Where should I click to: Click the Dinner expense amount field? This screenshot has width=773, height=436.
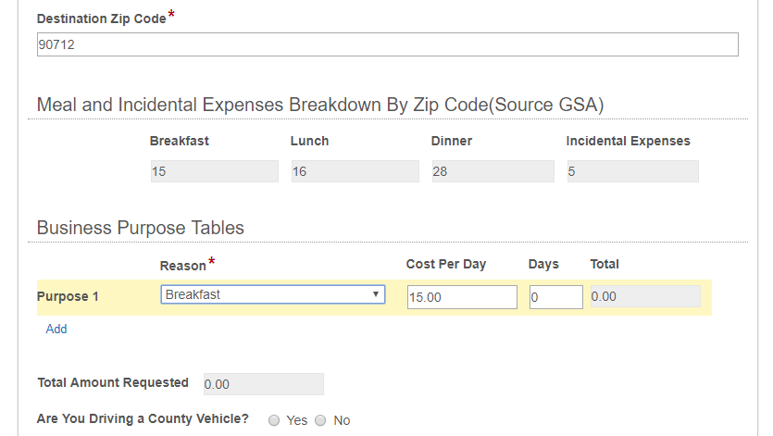coord(493,171)
